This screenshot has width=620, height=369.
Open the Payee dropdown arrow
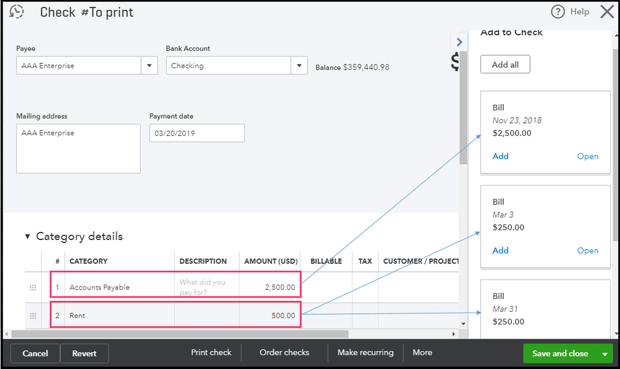150,66
